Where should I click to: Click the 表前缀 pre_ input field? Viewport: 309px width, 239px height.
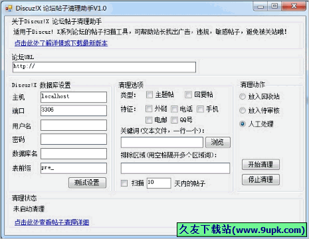[x=74, y=168]
